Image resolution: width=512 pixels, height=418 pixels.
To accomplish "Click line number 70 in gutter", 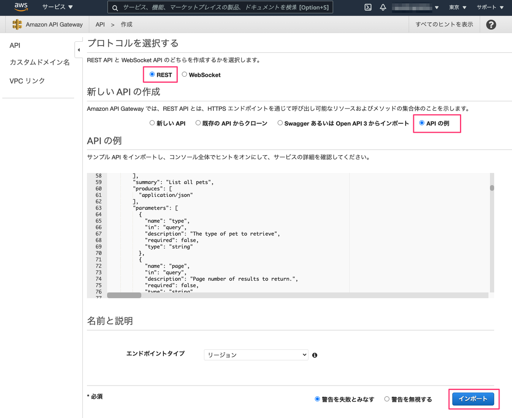I will coord(98,253).
